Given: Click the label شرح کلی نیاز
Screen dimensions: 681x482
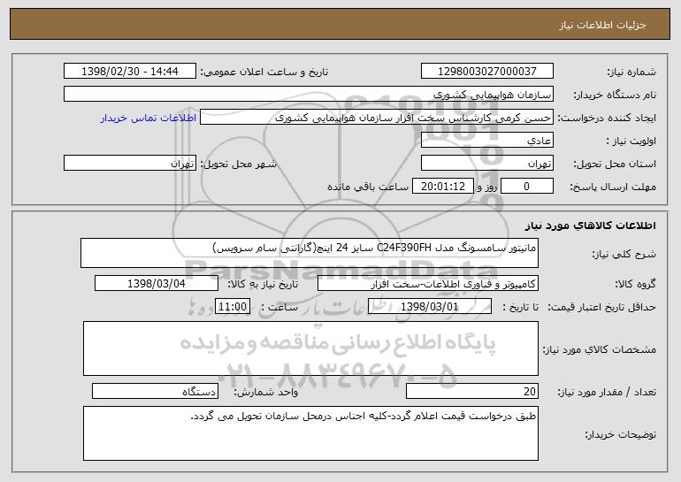Looking at the screenshot, I should pyautogui.click(x=624, y=254).
